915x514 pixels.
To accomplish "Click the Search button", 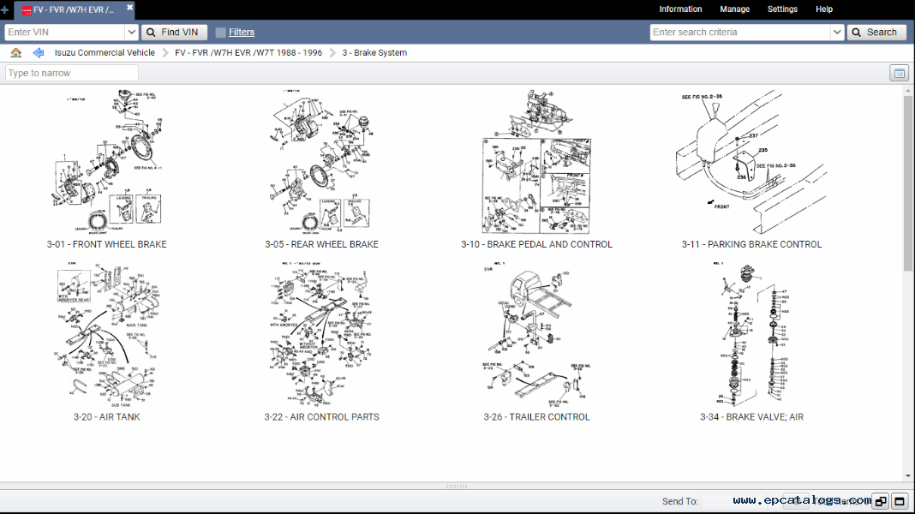I will 876,32.
